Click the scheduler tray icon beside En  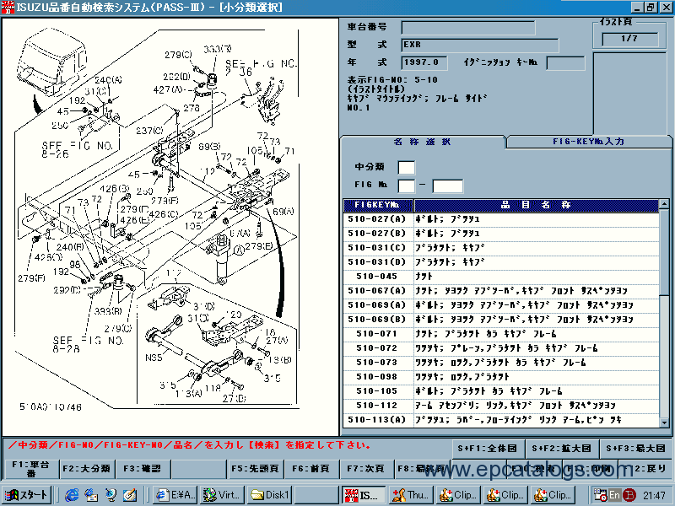click(601, 495)
